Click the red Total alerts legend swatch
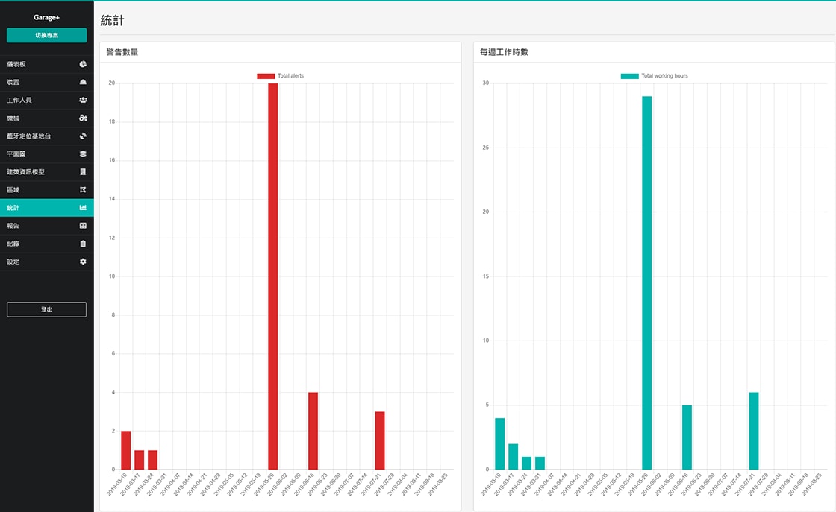This screenshot has width=836, height=512. tap(266, 76)
